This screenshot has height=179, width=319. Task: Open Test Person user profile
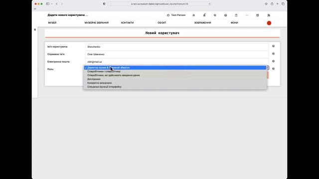pos(176,15)
